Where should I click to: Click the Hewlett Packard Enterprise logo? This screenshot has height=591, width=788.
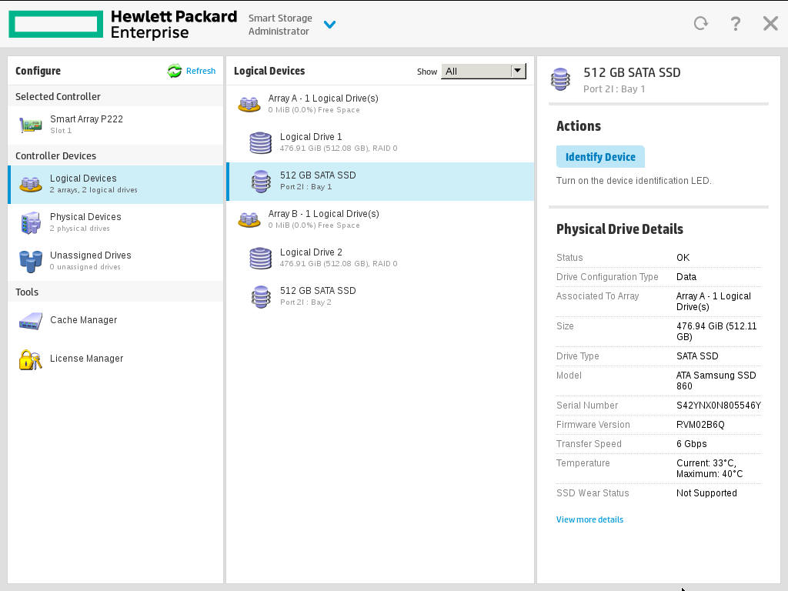(122, 24)
